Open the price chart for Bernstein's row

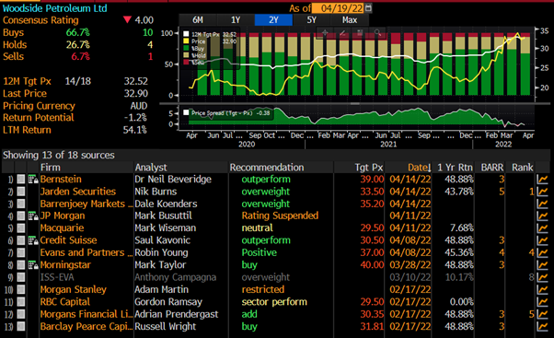(x=542, y=180)
